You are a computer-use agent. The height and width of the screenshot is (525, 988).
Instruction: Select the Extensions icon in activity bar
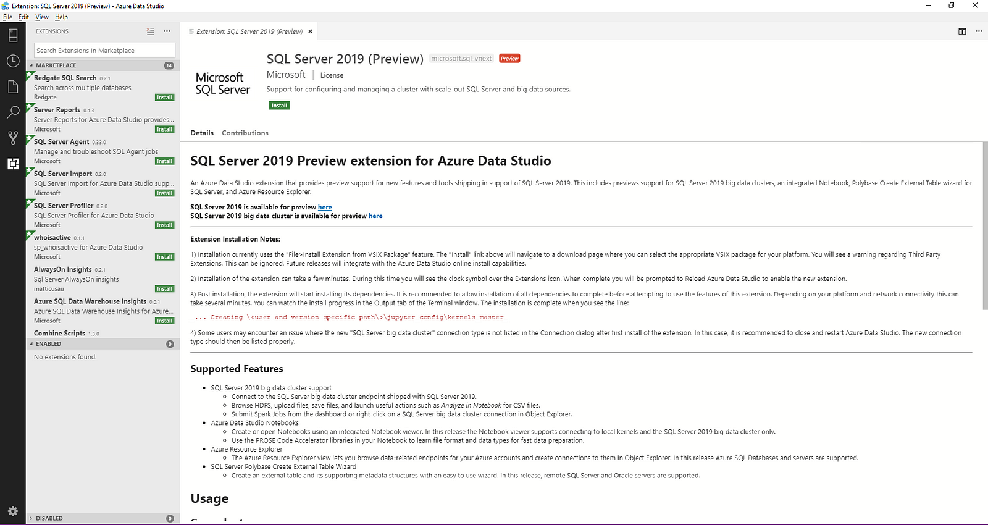click(13, 164)
